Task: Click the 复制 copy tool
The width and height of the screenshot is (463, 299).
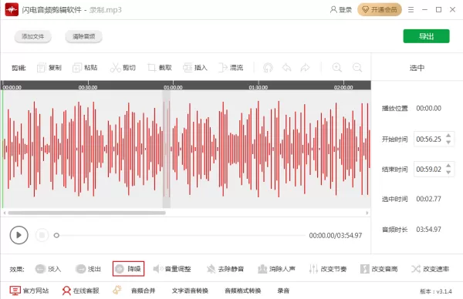Action: pos(49,68)
